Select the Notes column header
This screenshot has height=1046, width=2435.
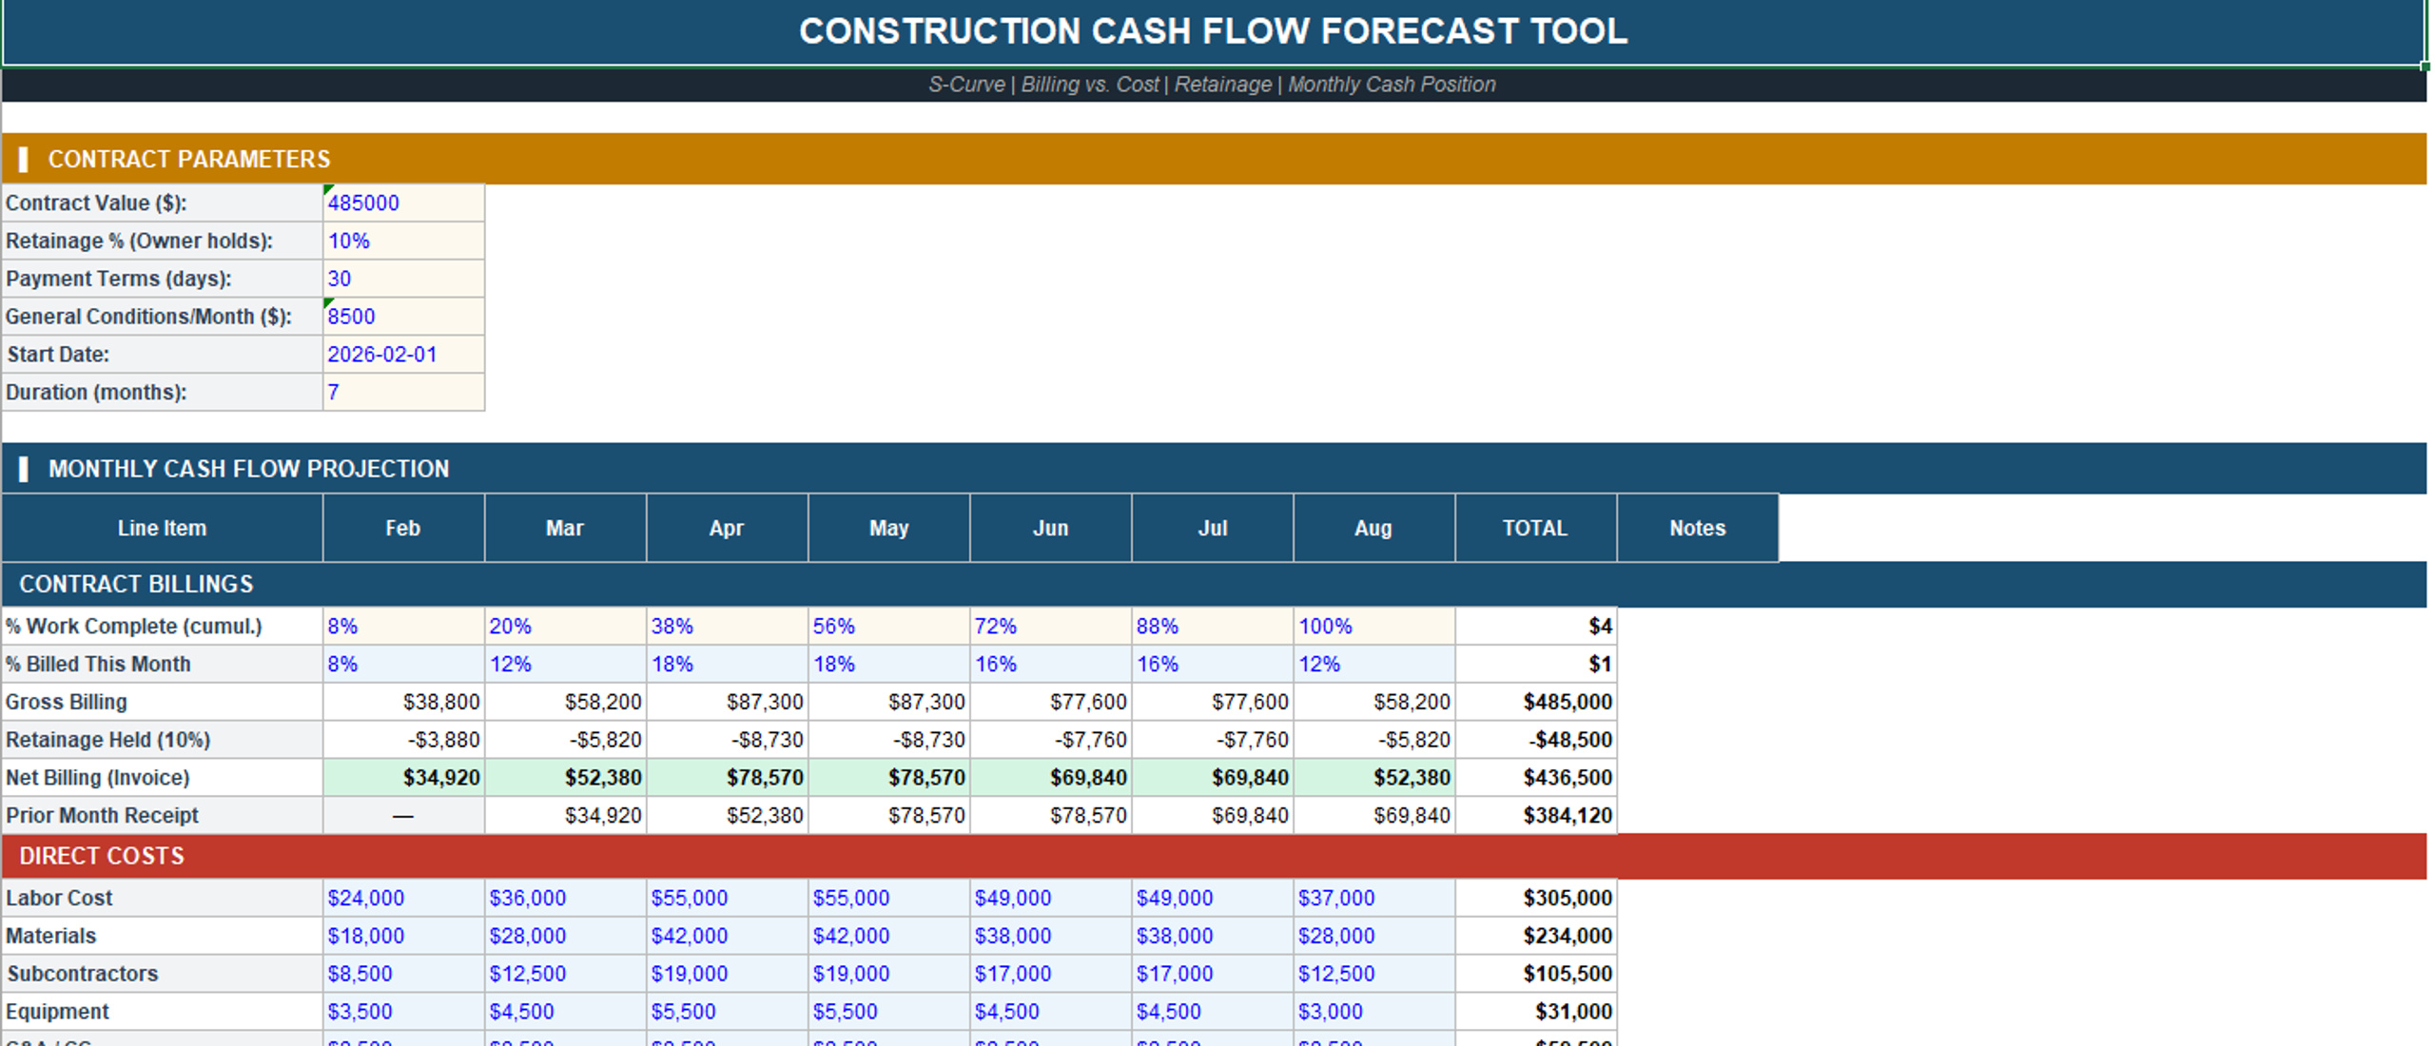tap(1697, 528)
